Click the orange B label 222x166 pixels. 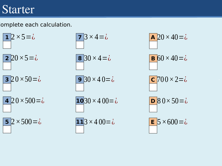tap(153, 58)
